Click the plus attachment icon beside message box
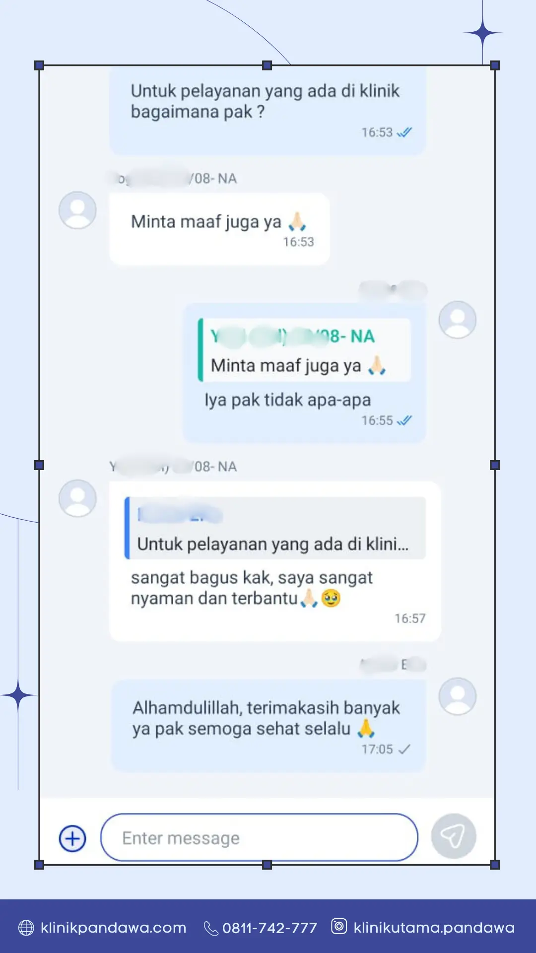536x953 pixels. [x=72, y=838]
